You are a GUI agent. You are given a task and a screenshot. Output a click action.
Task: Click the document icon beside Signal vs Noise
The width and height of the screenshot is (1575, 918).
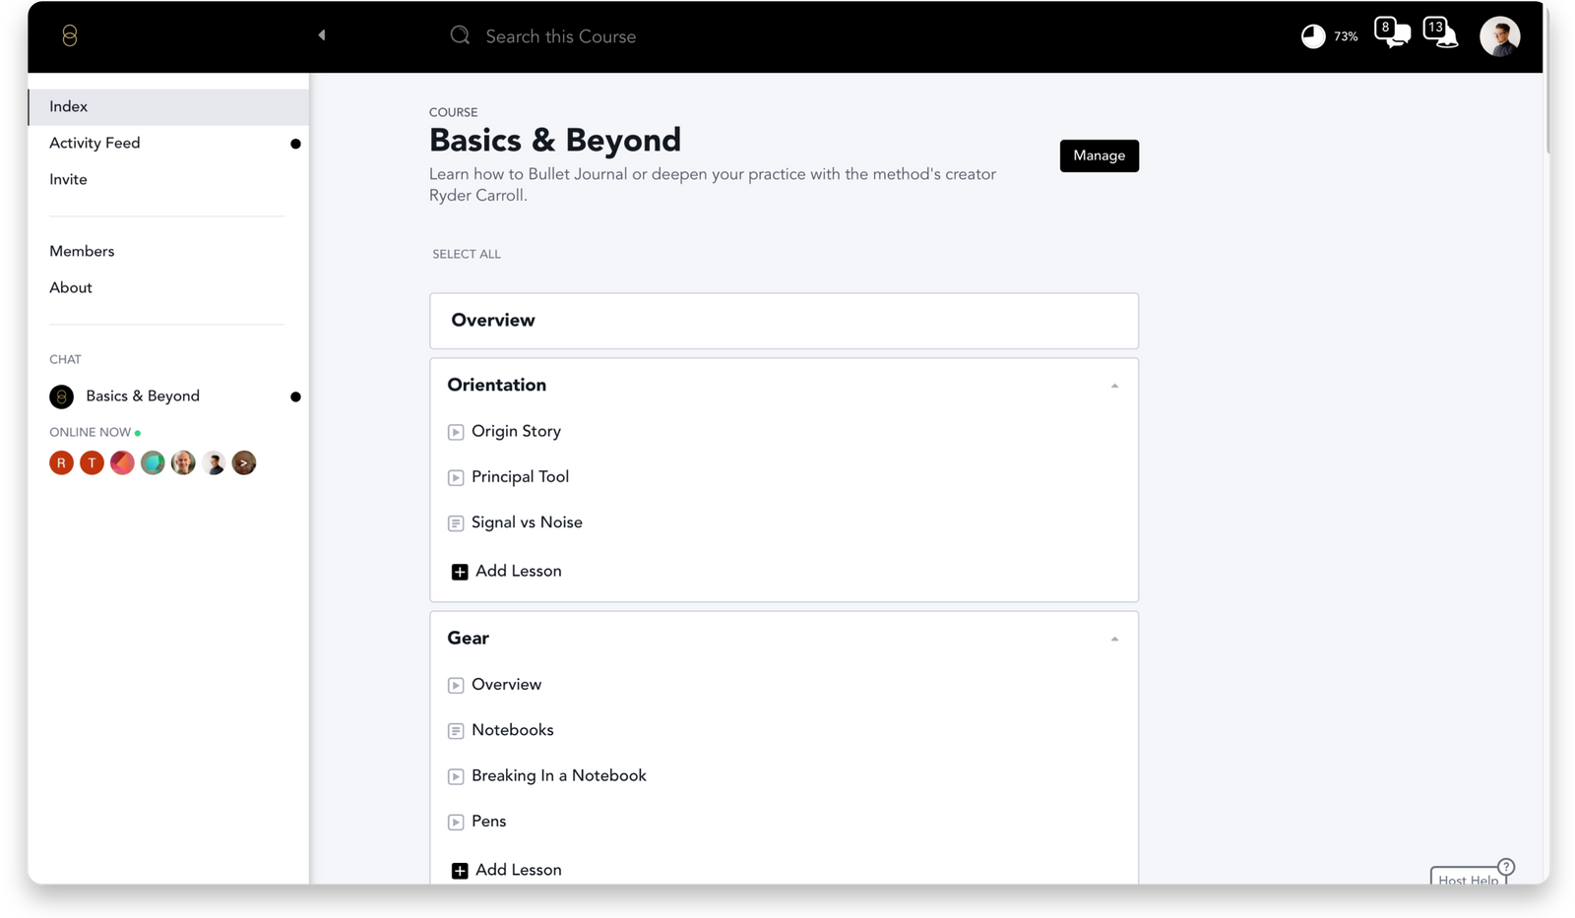pos(456,523)
